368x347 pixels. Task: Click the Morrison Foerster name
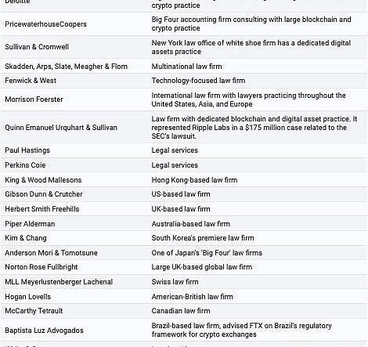34,99
